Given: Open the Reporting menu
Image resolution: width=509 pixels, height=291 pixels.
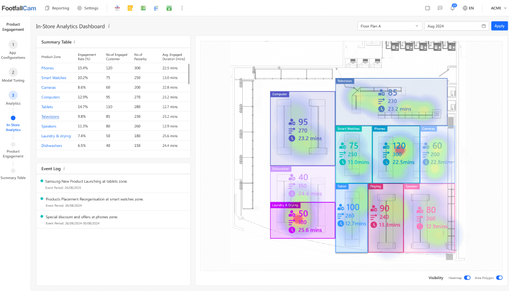Looking at the screenshot, I should [57, 8].
